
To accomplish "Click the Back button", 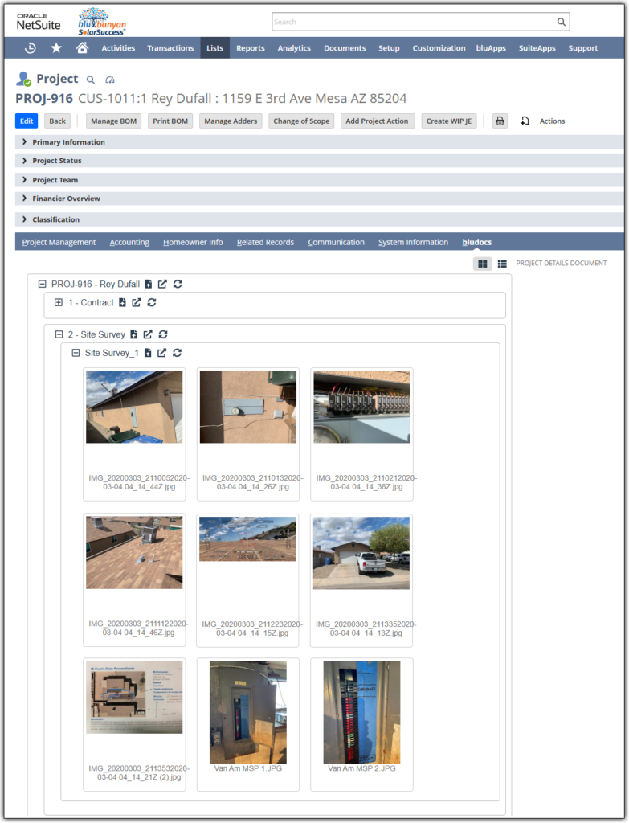I will click(x=57, y=121).
